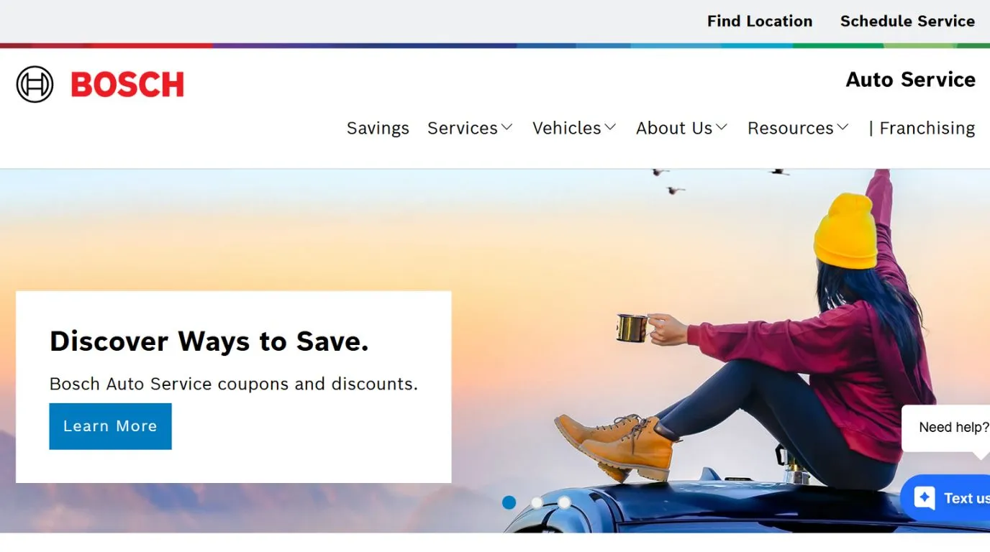Select the first carousel slide dot
Viewport: 990px width, 552px height.
pyautogui.click(x=509, y=502)
